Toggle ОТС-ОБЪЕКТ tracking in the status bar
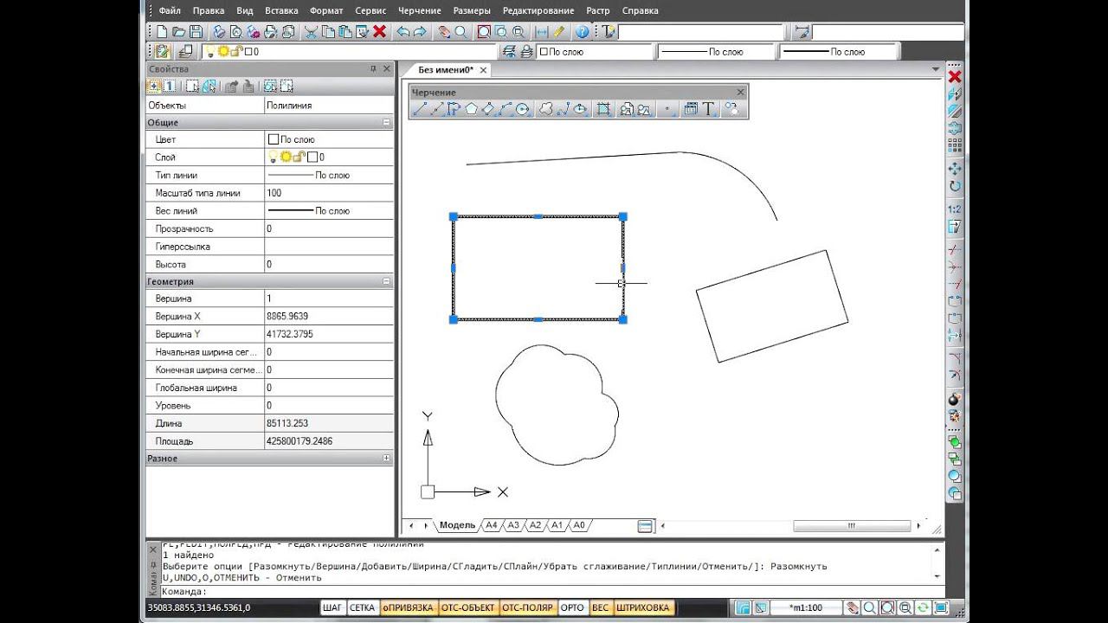 467,607
